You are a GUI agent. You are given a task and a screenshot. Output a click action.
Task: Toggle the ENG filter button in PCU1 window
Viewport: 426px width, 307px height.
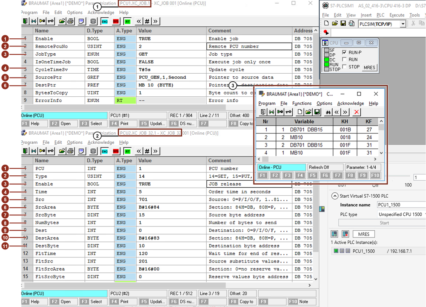[x=104, y=21]
